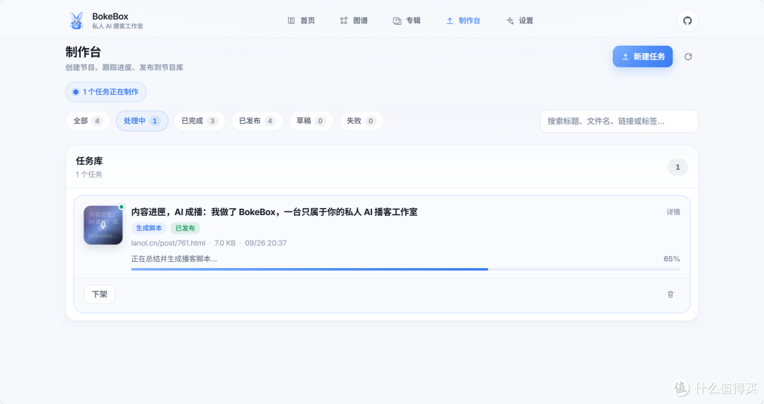764x404 pixels.
Task: Click the 1个任务正在制作 status pill
Action: click(105, 91)
